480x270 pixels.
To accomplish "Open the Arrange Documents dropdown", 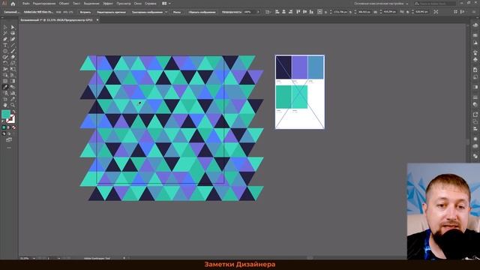I will (166, 4).
